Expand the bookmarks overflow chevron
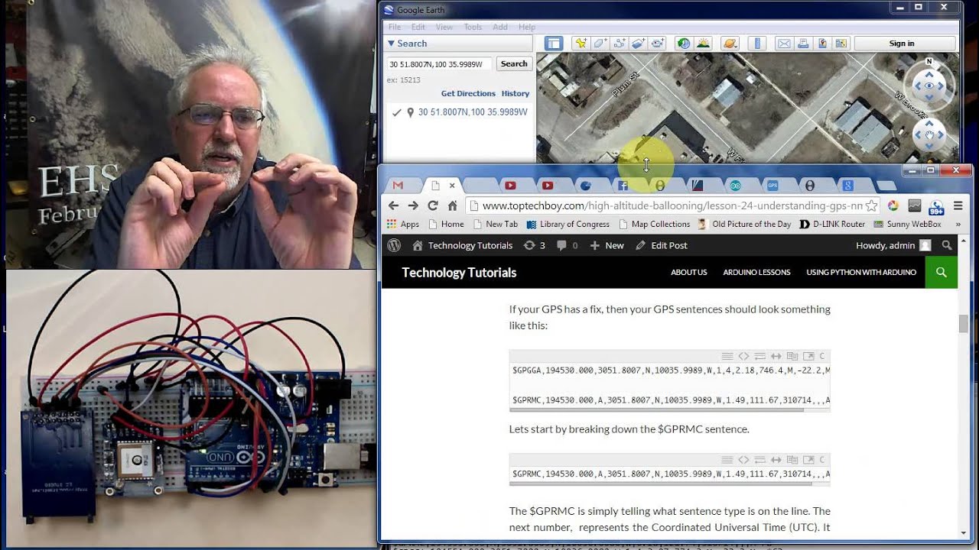The width and height of the screenshot is (979, 550). tap(958, 225)
